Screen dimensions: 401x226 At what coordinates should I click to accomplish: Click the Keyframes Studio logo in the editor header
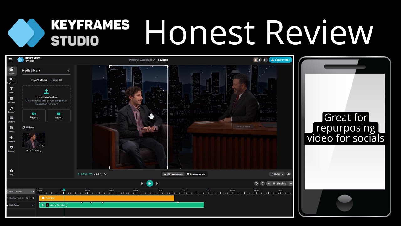pyautogui.click(x=29, y=60)
